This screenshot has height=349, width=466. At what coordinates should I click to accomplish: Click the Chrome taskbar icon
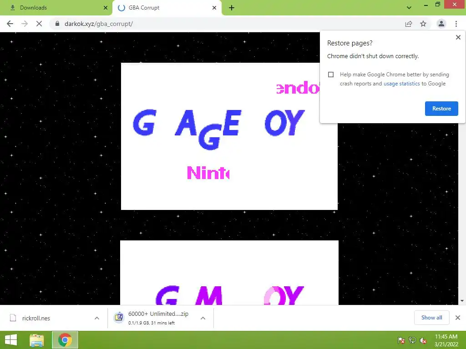coord(65,340)
